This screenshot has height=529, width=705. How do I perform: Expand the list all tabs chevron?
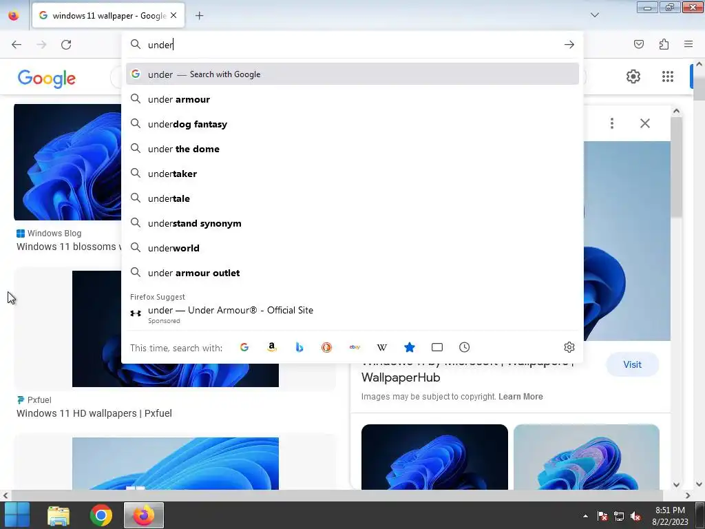tap(594, 15)
